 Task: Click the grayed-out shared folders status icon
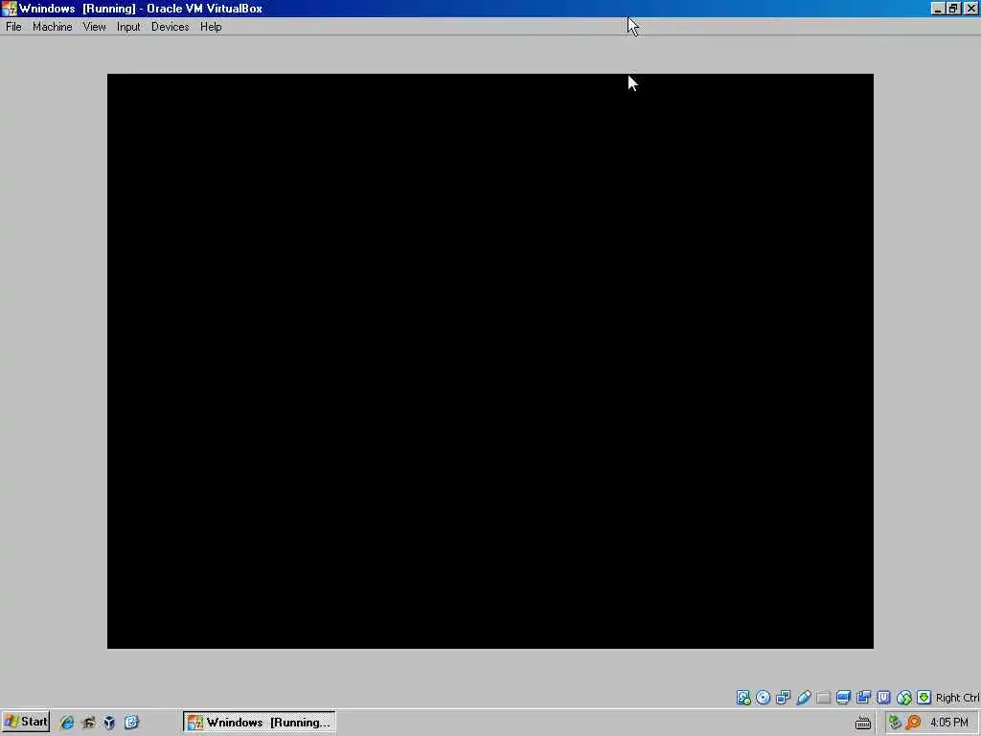(x=823, y=698)
